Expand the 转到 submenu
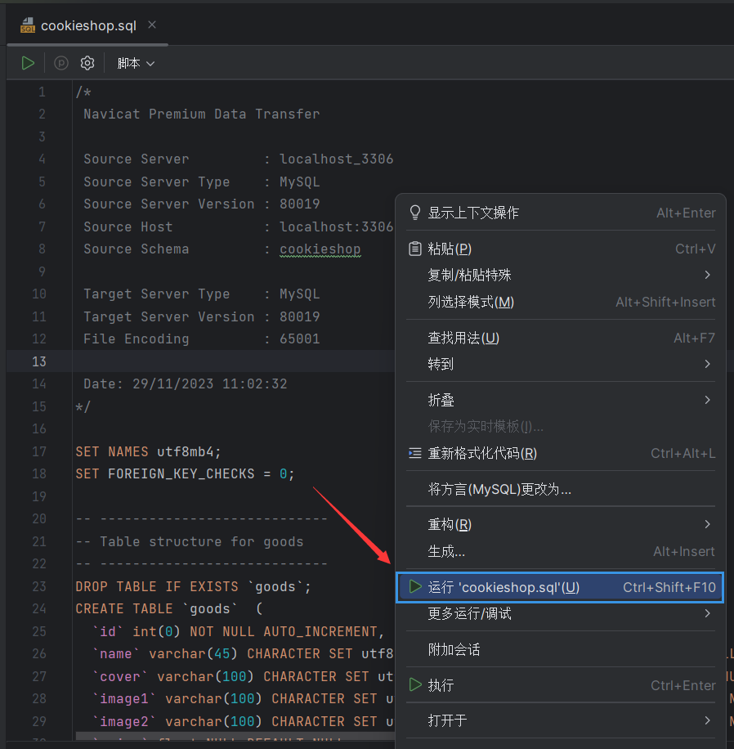Image resolution: width=734 pixels, height=749 pixels. [x=445, y=364]
